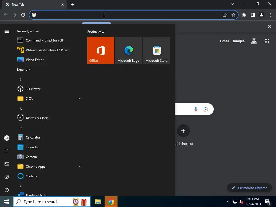276x207 pixels.
Task: Open network icon in system tray
Action: tap(235, 202)
